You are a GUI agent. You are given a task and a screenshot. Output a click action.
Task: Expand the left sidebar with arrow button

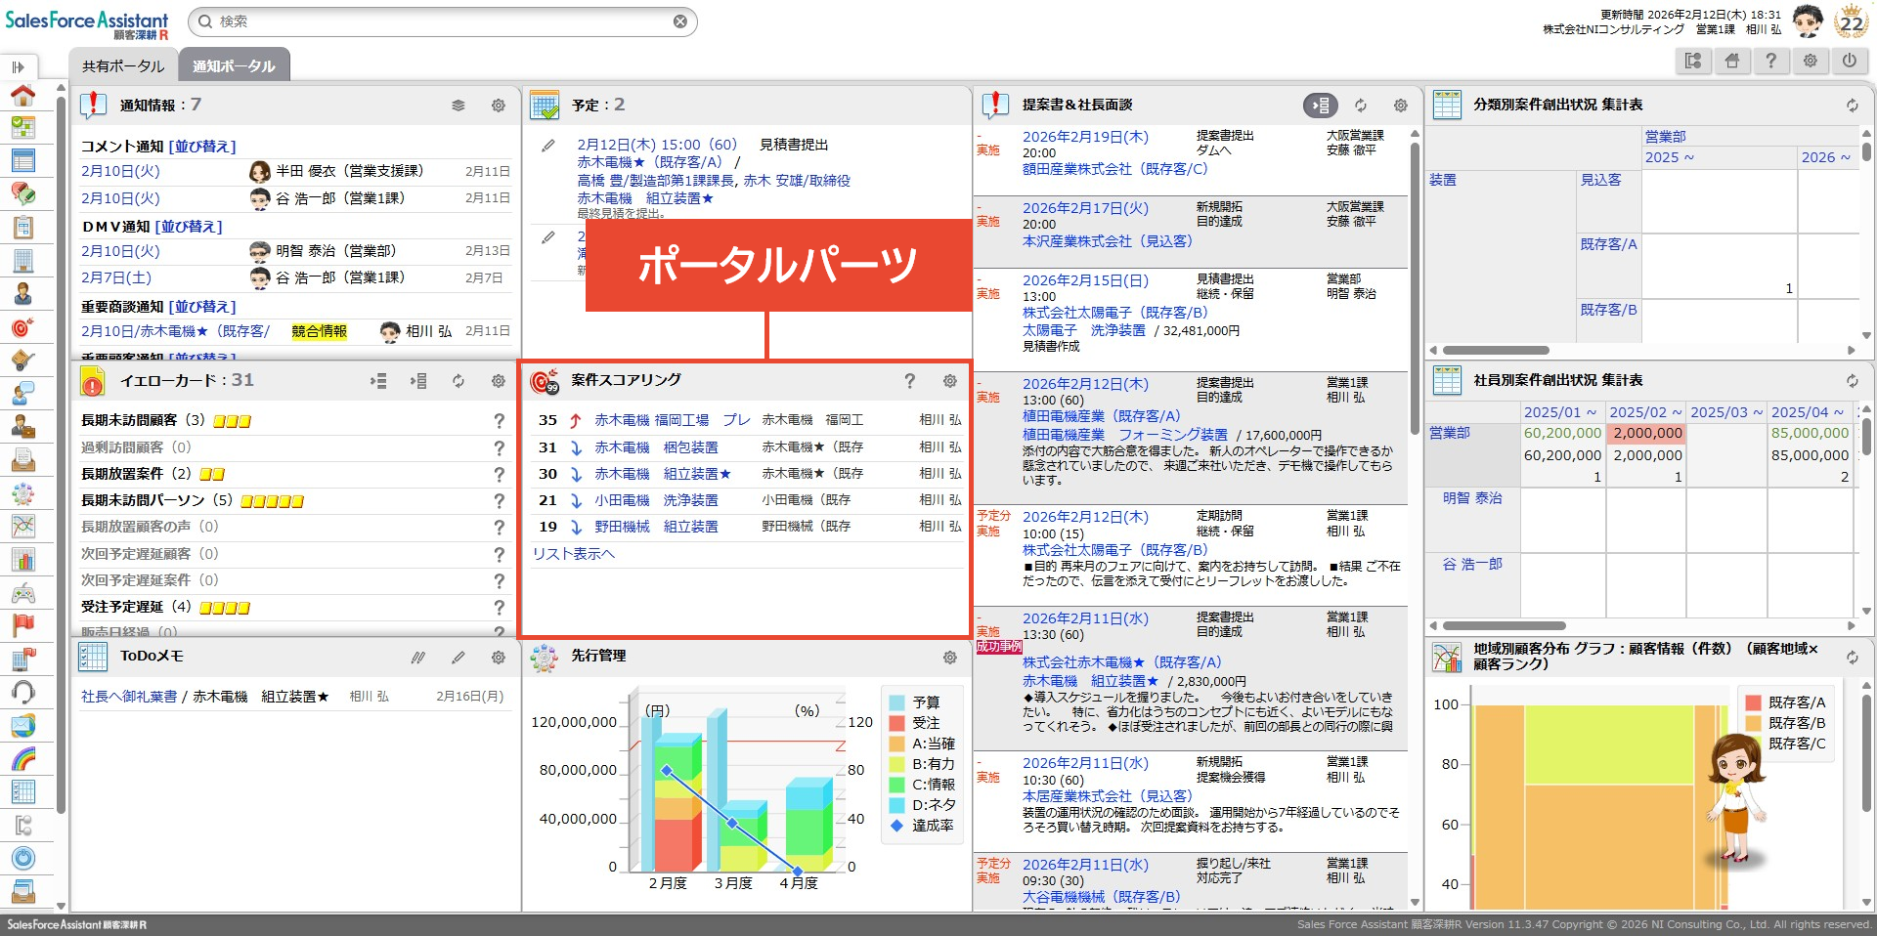(x=18, y=66)
